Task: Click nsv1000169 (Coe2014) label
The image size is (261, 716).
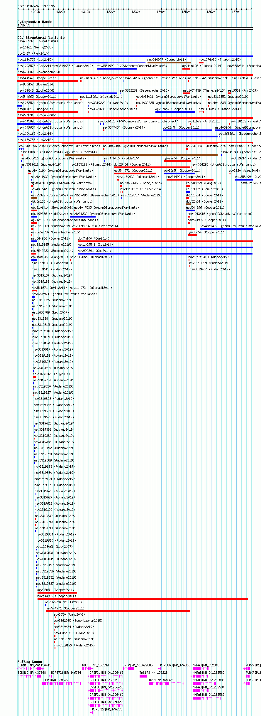Action: click(x=35, y=134)
